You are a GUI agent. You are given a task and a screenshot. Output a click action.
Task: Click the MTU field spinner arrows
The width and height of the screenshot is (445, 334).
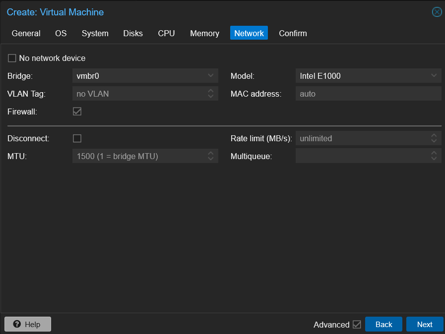[x=210, y=156]
